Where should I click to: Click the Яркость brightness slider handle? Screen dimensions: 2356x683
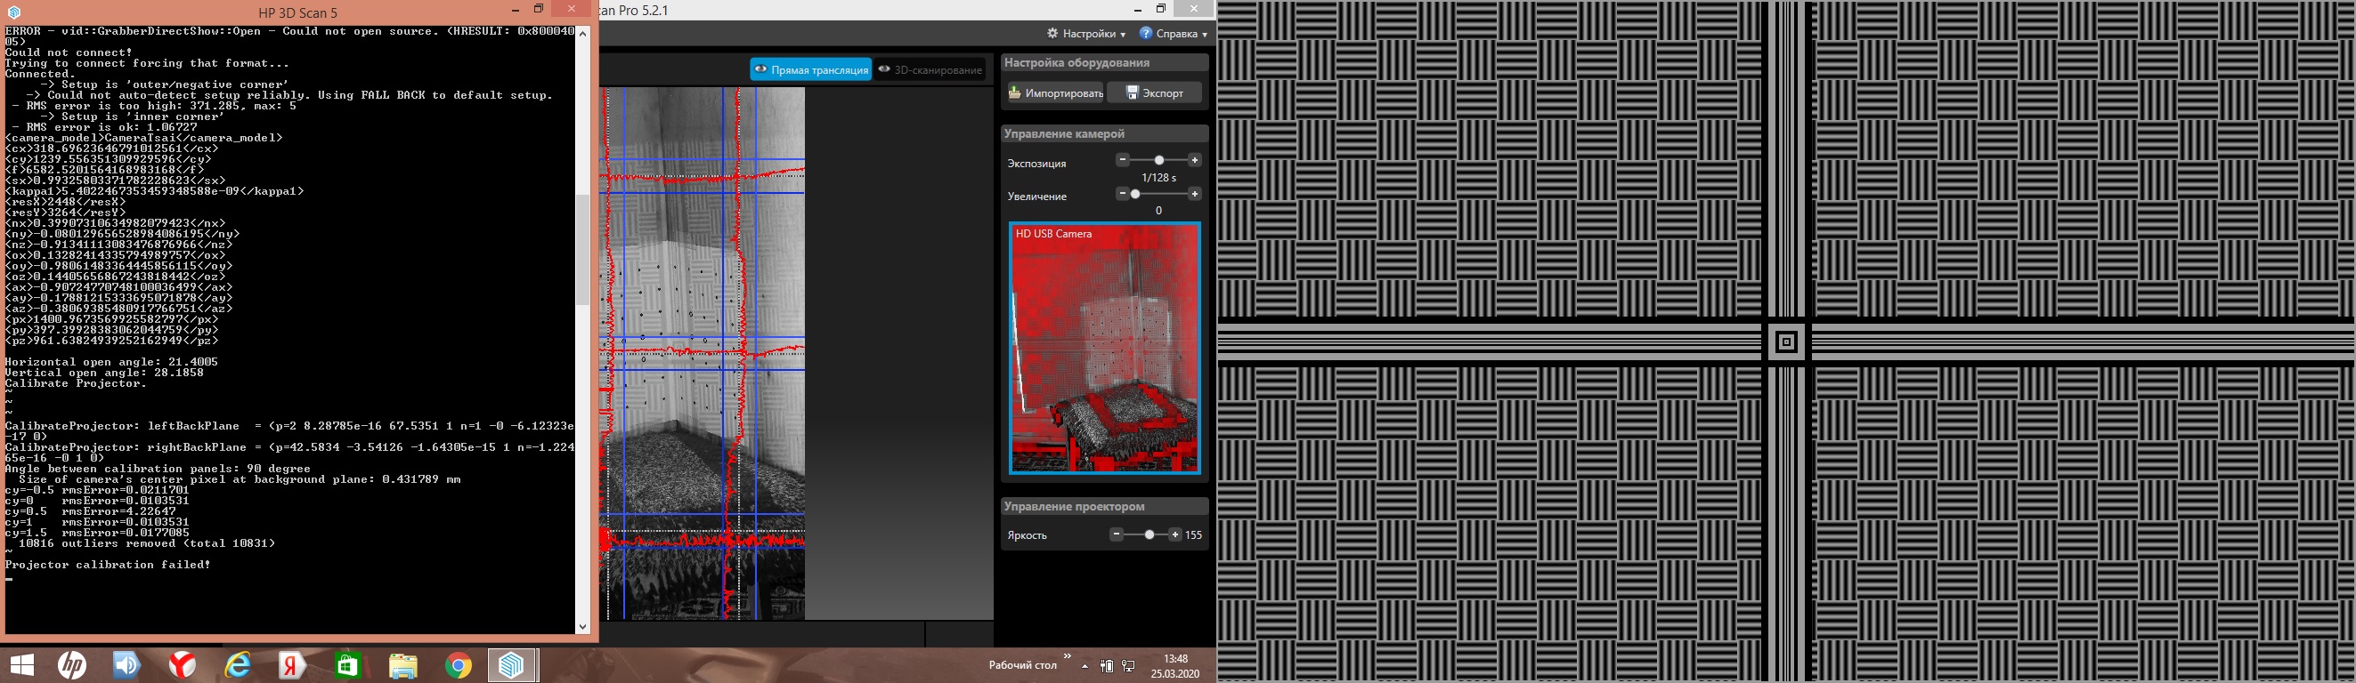click(1150, 535)
